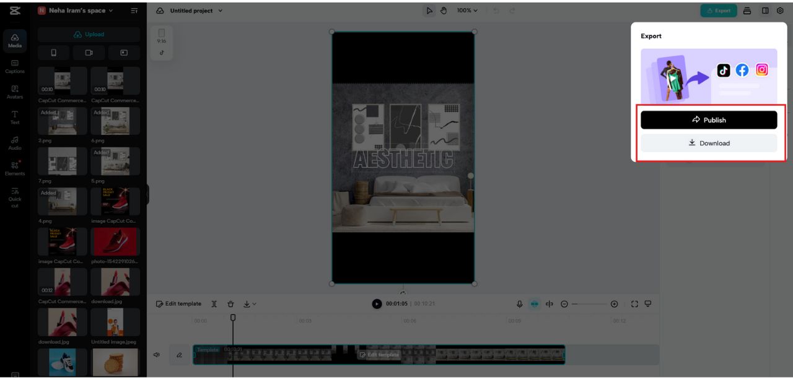Click the AESTHETIC video canvas
Viewport: 793px width, 380px height.
(x=403, y=158)
